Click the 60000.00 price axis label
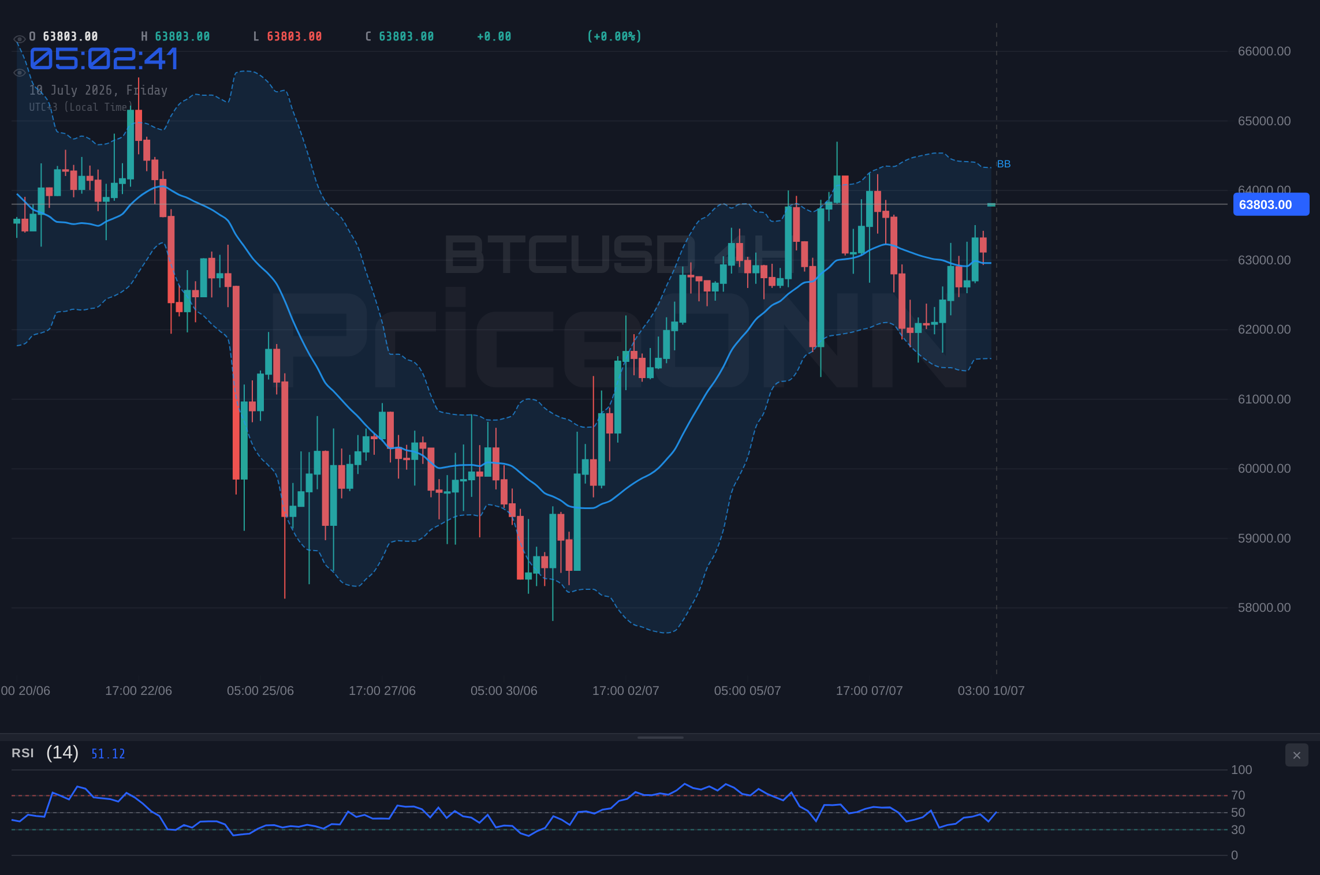1320x875 pixels. [1264, 469]
